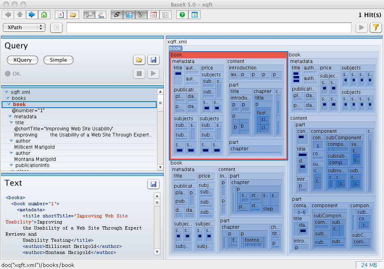Switch to the Simple query mode
This screenshot has height=269, width=384.
tap(58, 60)
